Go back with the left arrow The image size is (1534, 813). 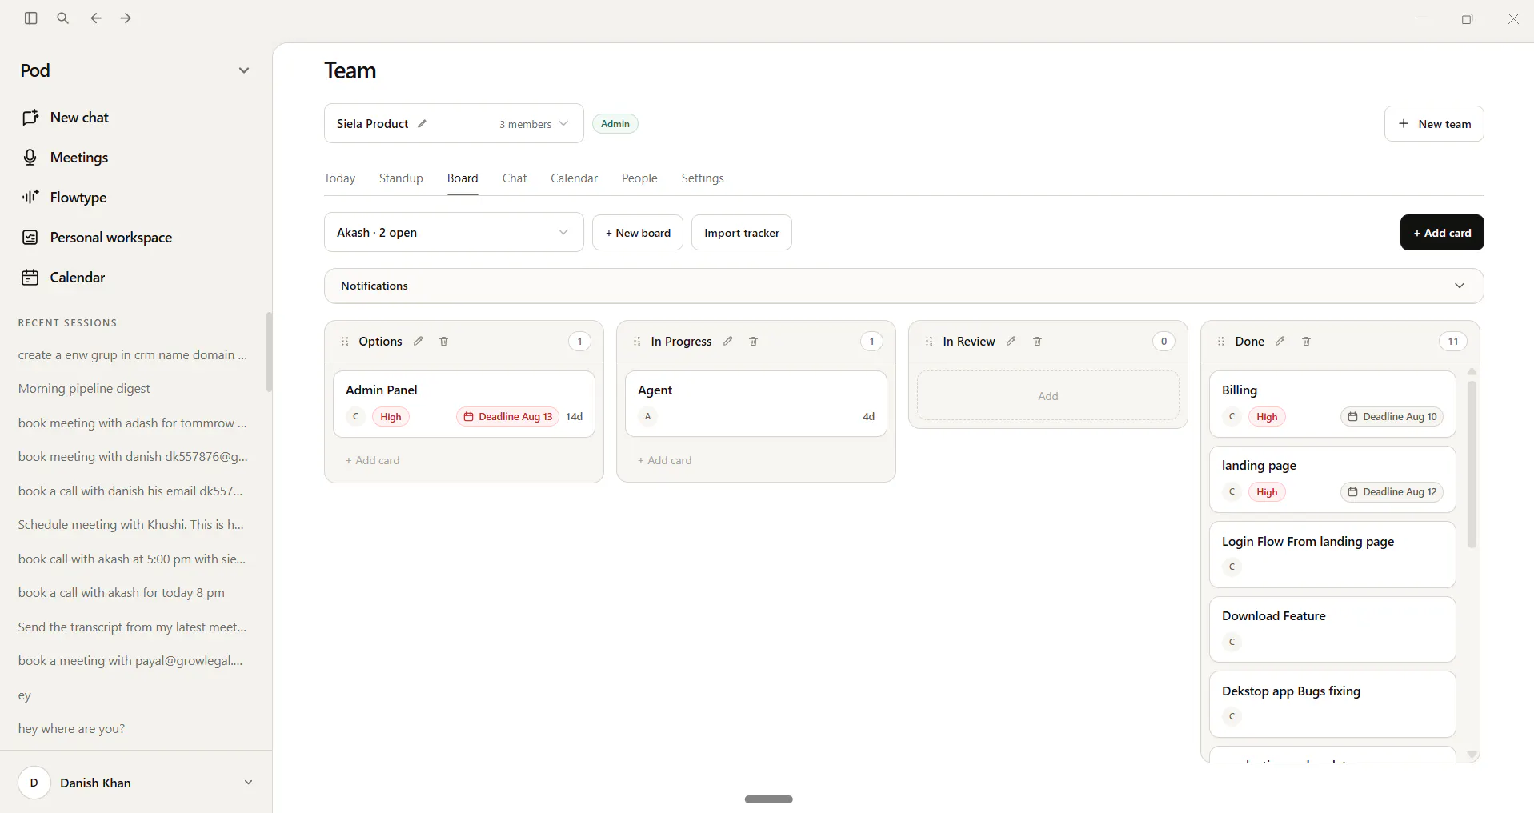pos(96,18)
